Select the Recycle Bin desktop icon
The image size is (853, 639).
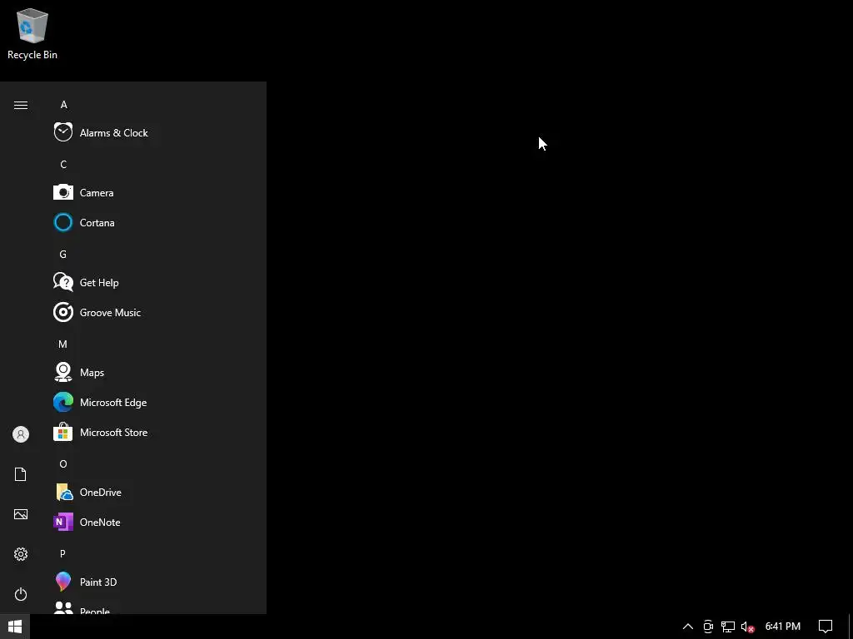[x=32, y=25]
